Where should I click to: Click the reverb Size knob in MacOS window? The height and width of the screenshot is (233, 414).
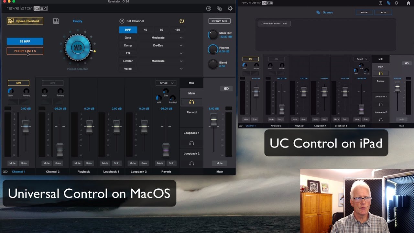click(166, 91)
